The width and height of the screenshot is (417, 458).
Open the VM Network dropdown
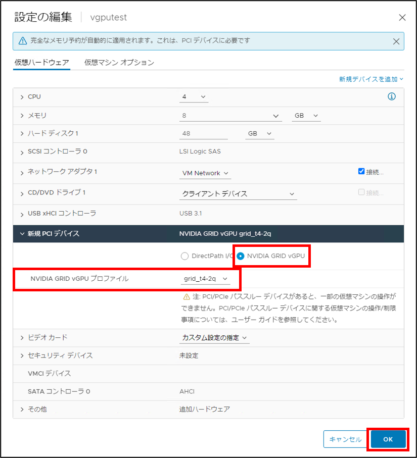pyautogui.click(x=205, y=173)
